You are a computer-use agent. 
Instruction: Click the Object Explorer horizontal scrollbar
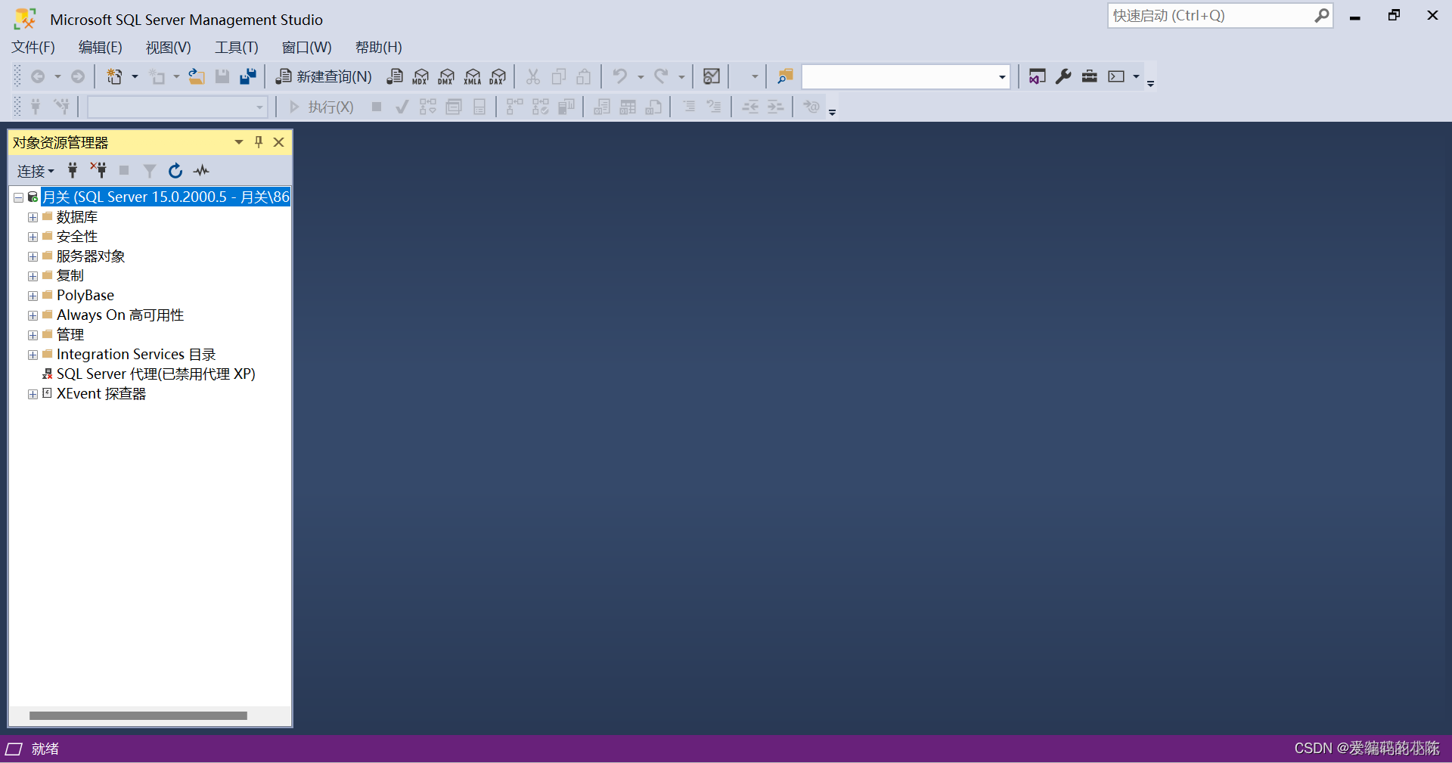pyautogui.click(x=138, y=715)
